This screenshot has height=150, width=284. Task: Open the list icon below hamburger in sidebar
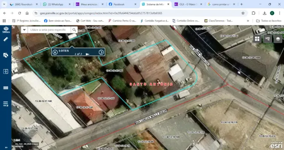pos(6,104)
